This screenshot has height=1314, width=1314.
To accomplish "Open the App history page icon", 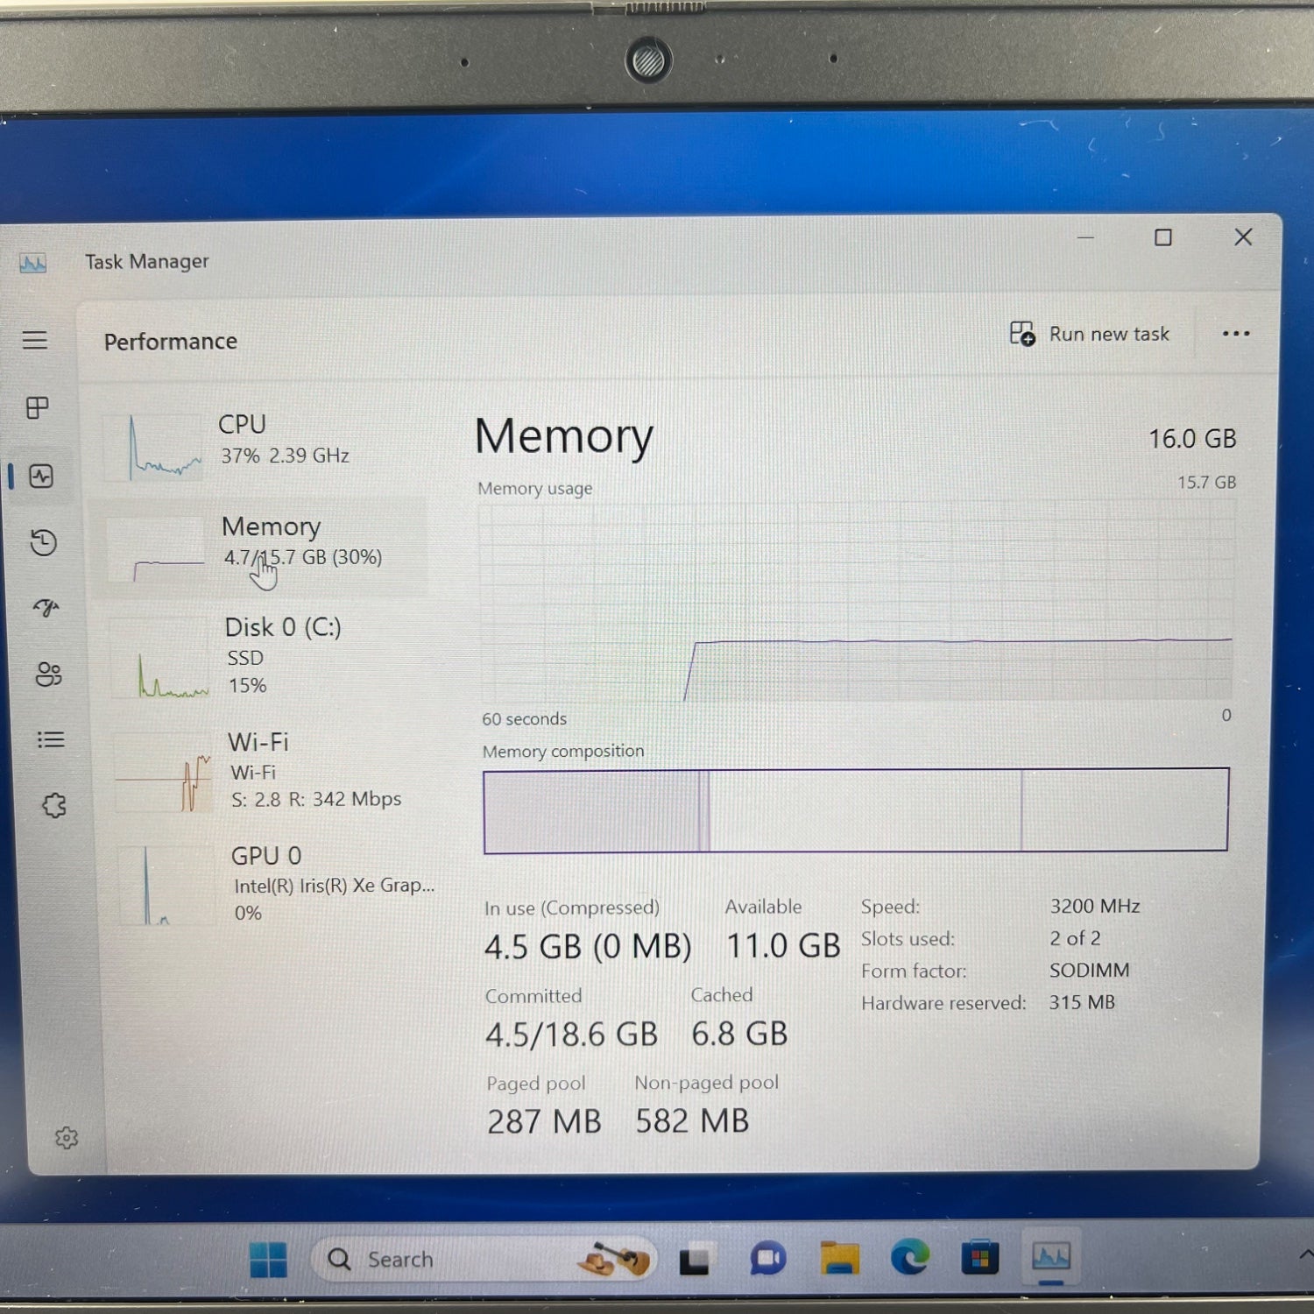I will [x=43, y=543].
